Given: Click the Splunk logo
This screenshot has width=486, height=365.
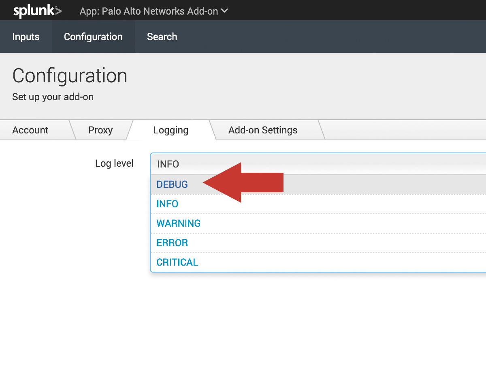Looking at the screenshot, I should click(x=37, y=11).
